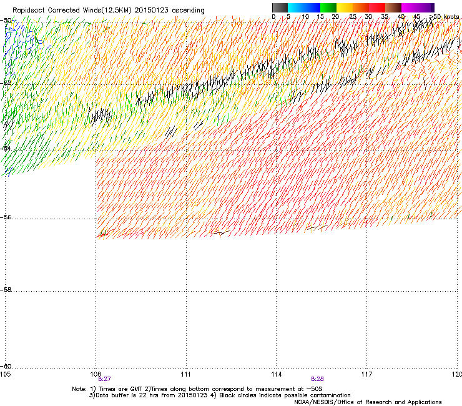462x406 pixels.
Task: Click the date '20150123 ascending' in title
Action: (x=169, y=10)
